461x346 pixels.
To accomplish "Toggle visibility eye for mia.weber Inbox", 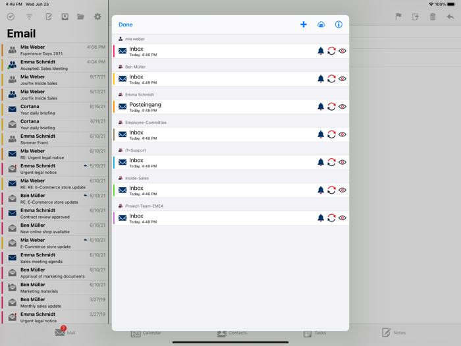I will coord(342,51).
